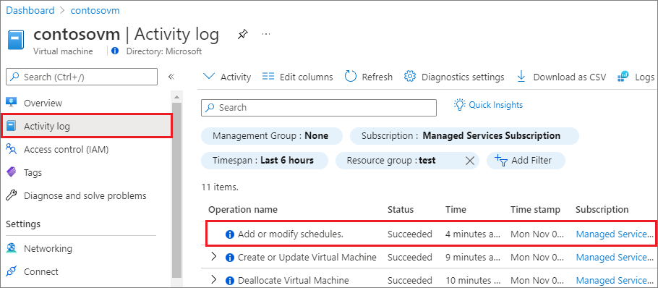Open Managed Service link in Create or Update row
658x288 pixels.
tap(615, 258)
